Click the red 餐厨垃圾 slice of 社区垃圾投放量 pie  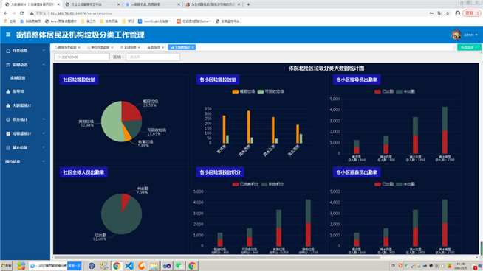point(131,111)
